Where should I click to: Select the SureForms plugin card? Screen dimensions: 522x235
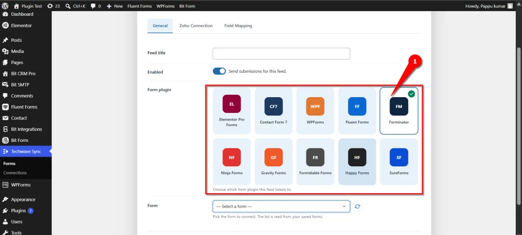pyautogui.click(x=399, y=162)
